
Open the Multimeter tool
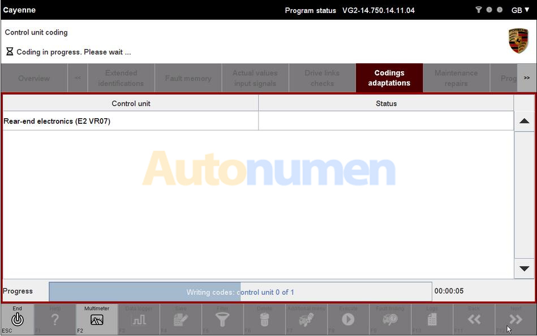[x=97, y=320]
